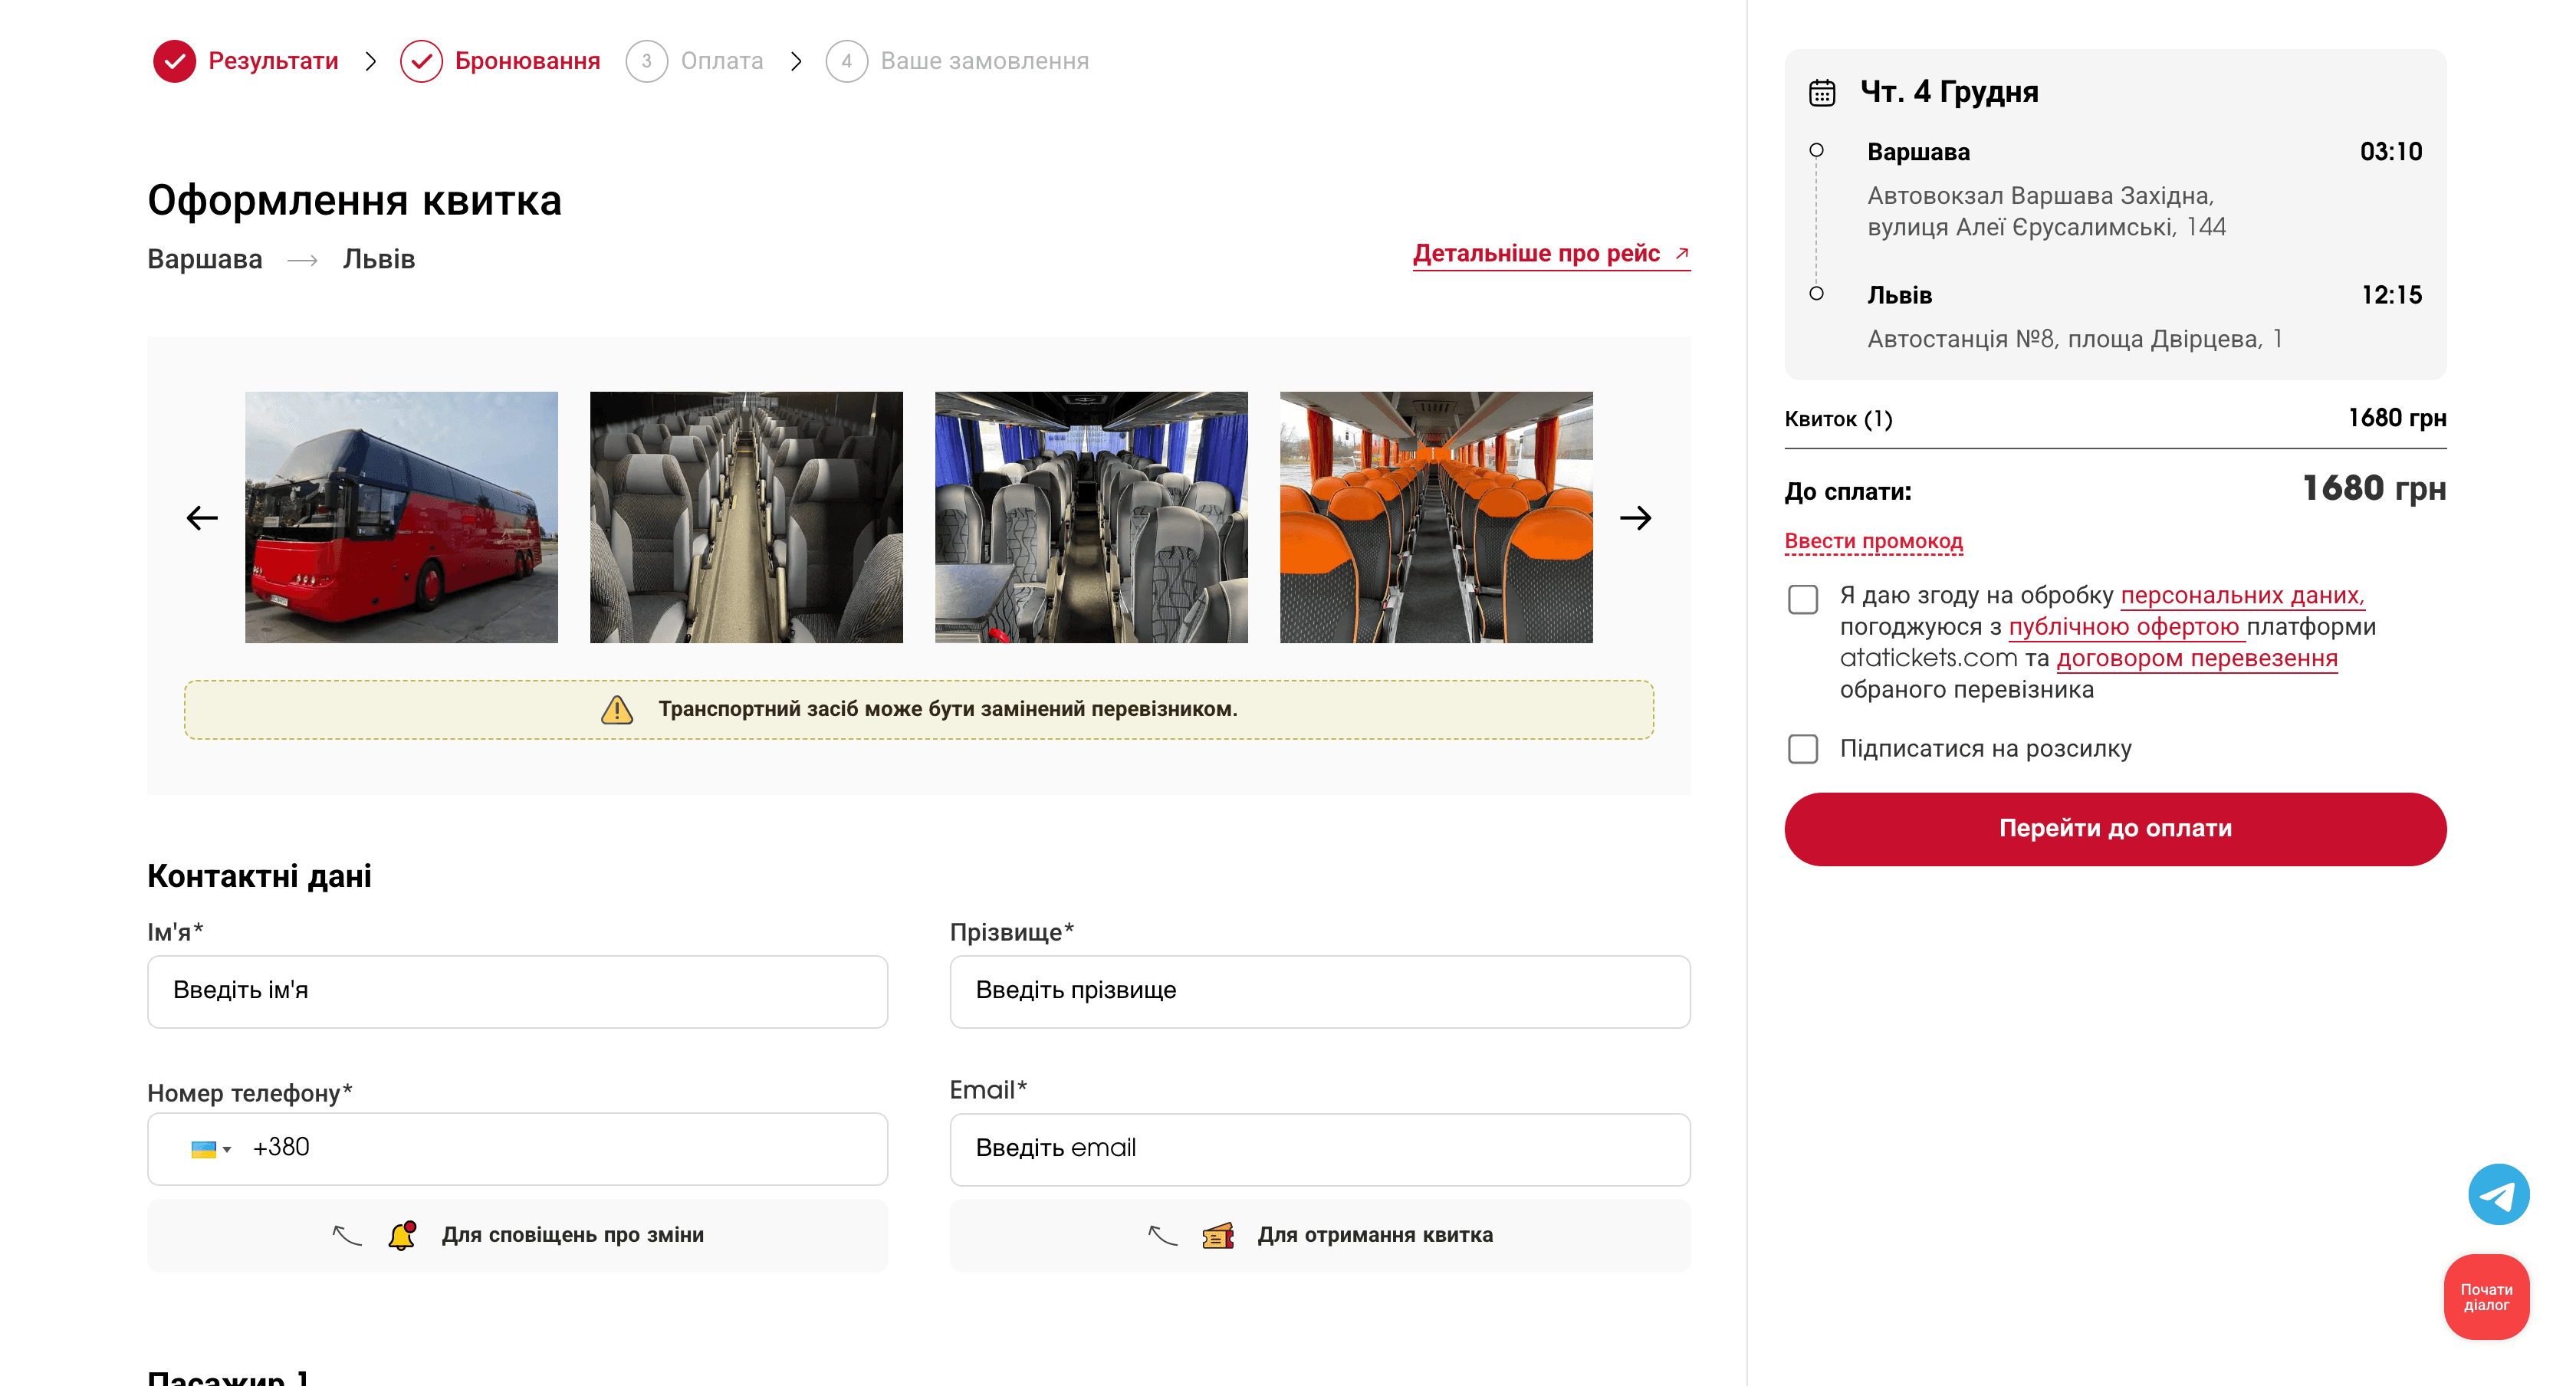
Task: Click the Ukrainian flag in phone input
Action: 203,1148
